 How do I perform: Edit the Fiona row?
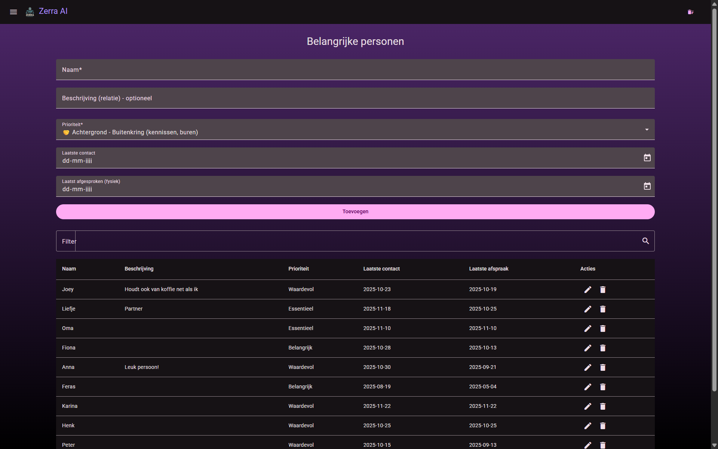coord(588,348)
